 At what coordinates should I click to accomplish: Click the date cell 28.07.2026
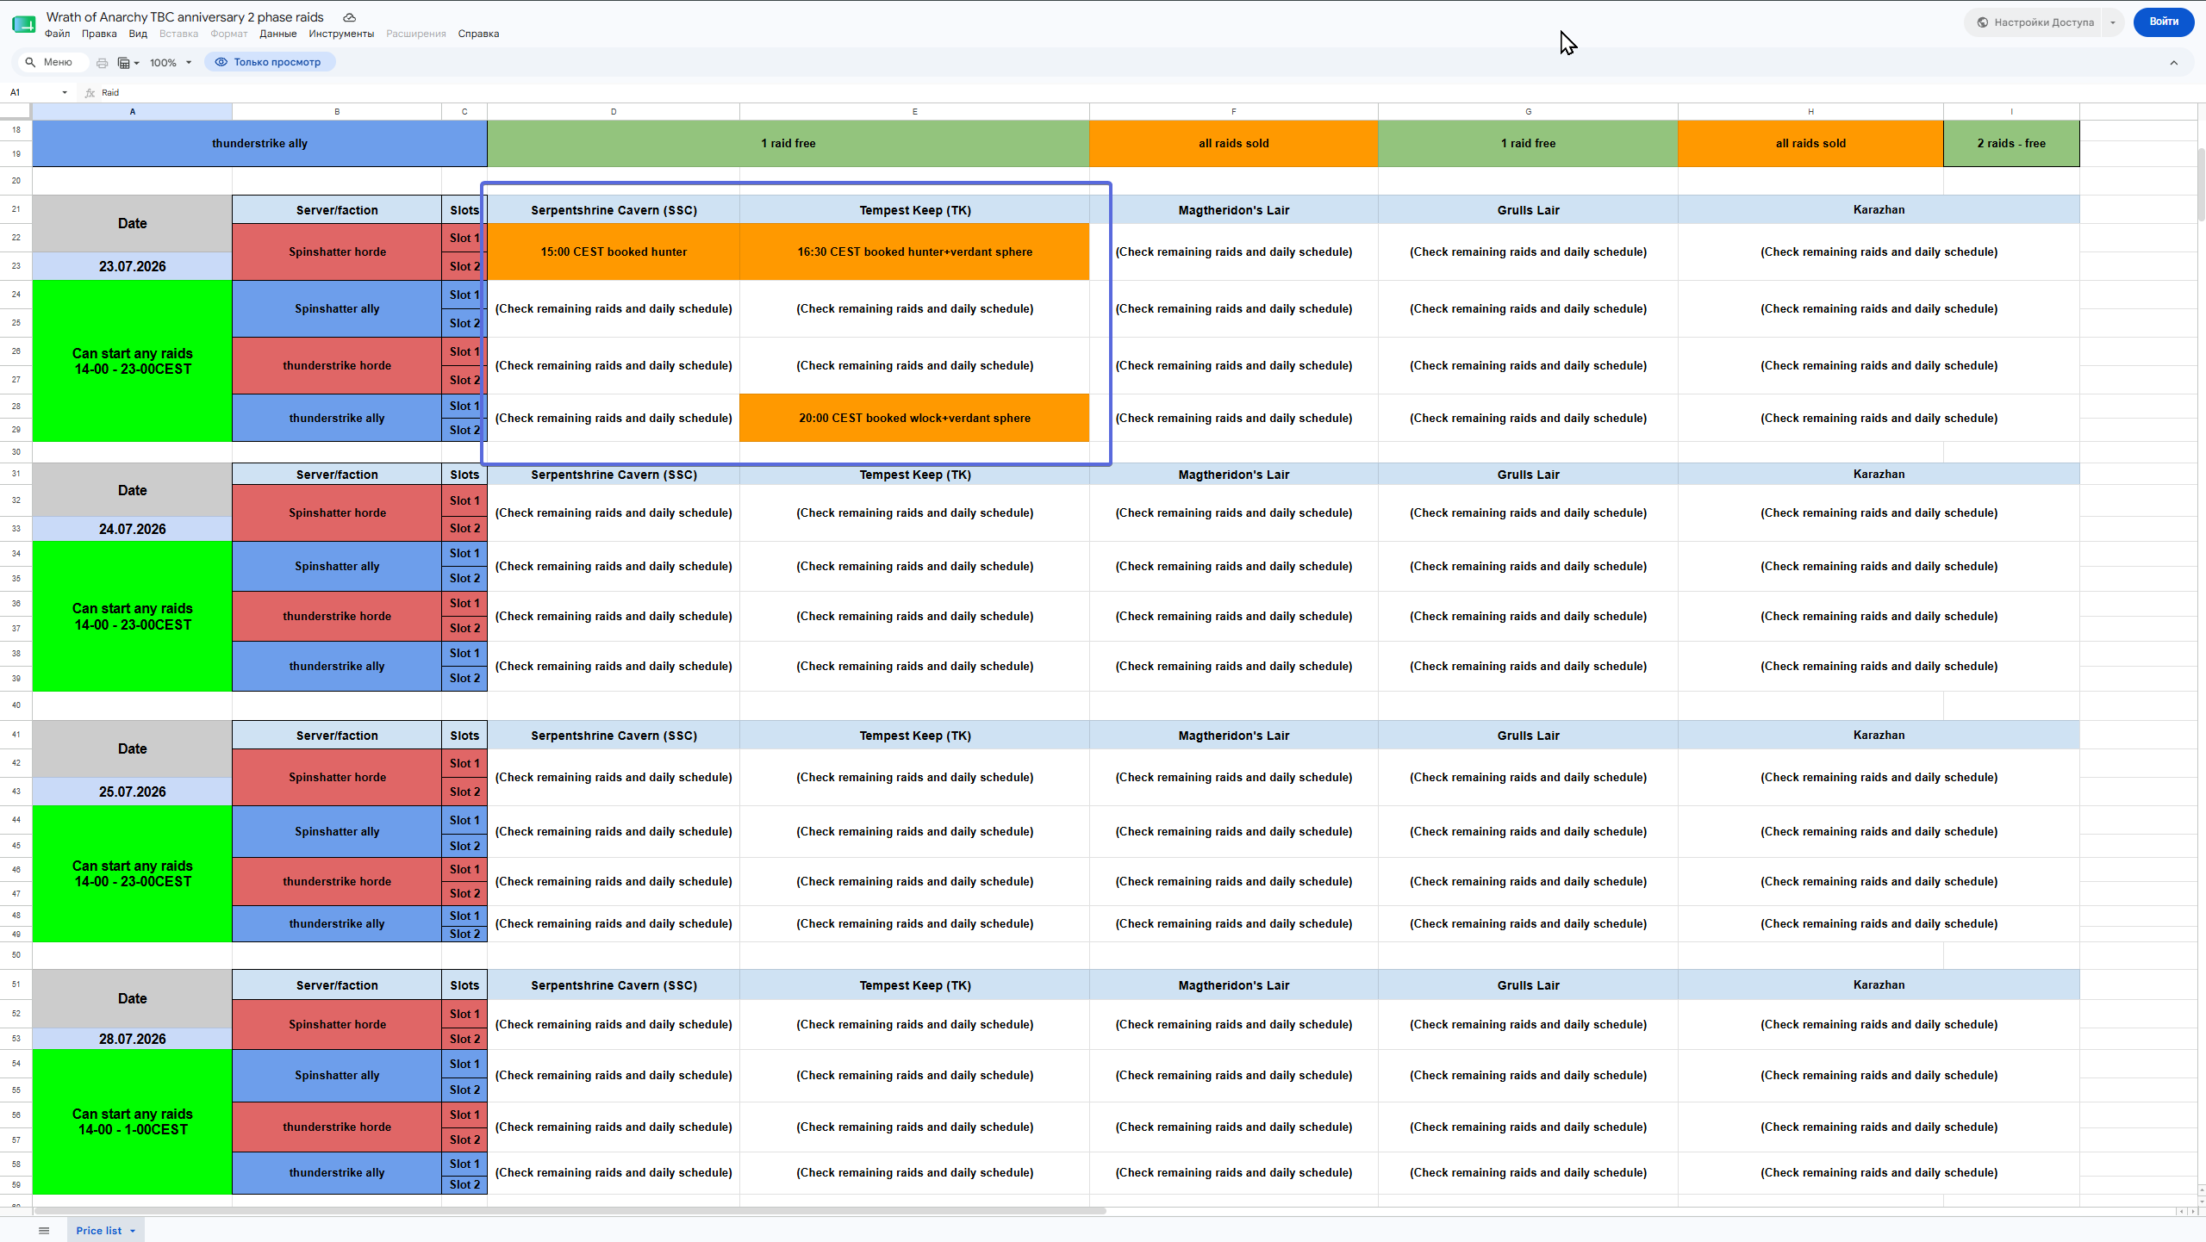click(132, 1039)
